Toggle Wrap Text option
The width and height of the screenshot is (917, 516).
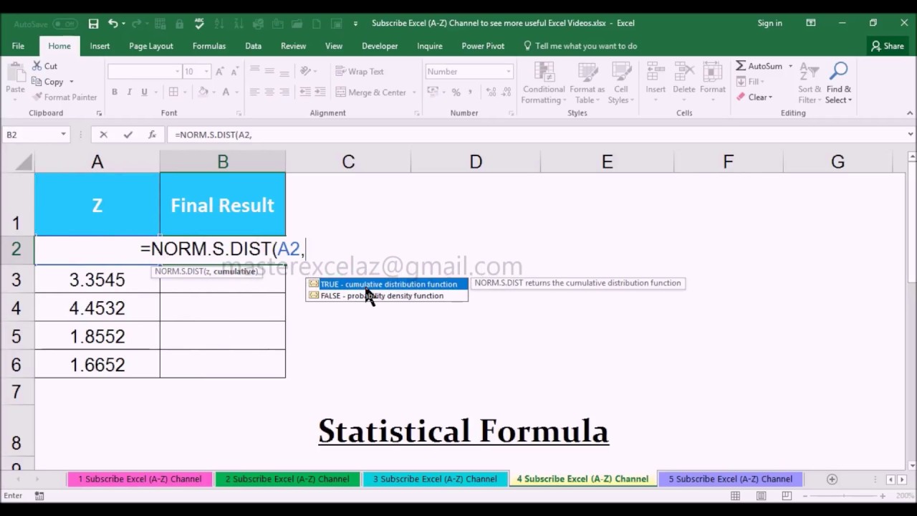360,72
